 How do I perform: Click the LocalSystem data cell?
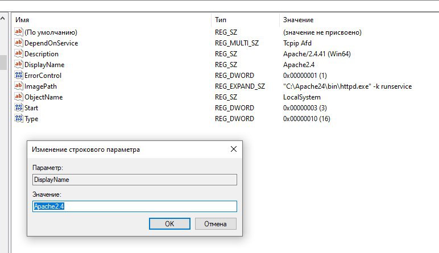302,97
